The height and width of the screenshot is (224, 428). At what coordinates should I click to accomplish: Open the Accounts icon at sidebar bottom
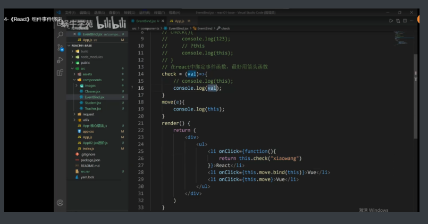coord(60,203)
